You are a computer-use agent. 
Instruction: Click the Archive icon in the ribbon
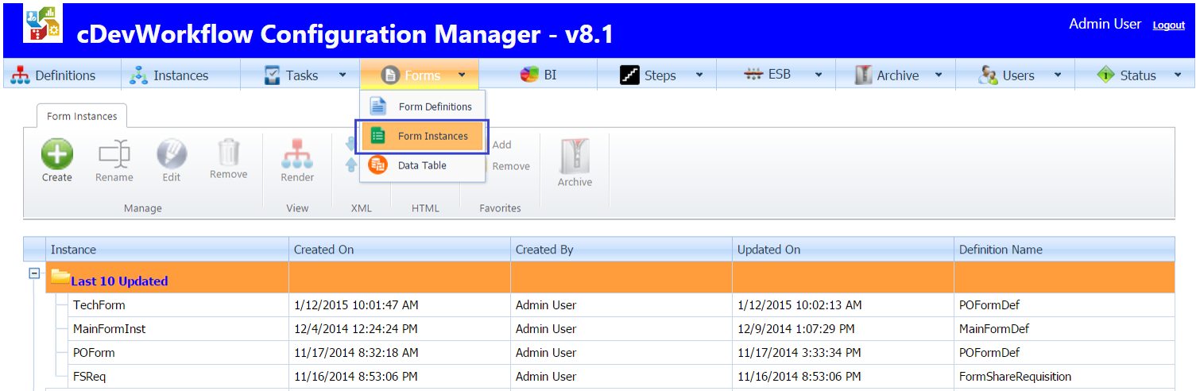point(575,157)
